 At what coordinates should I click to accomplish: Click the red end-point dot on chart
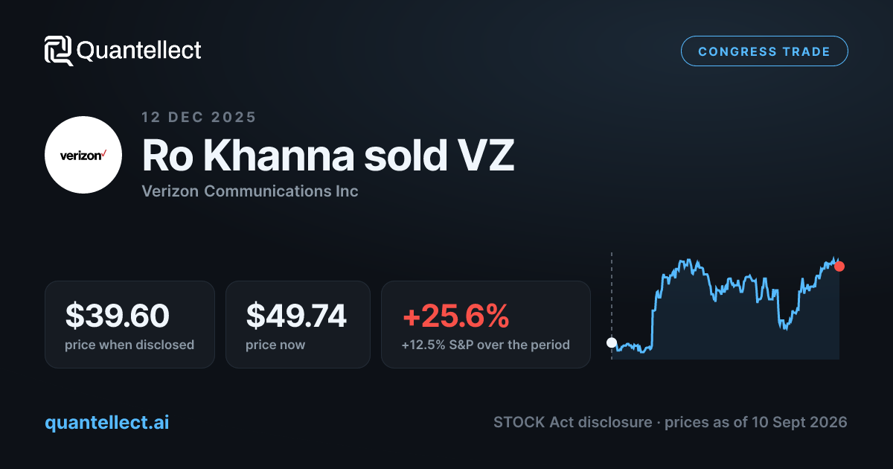click(x=839, y=266)
